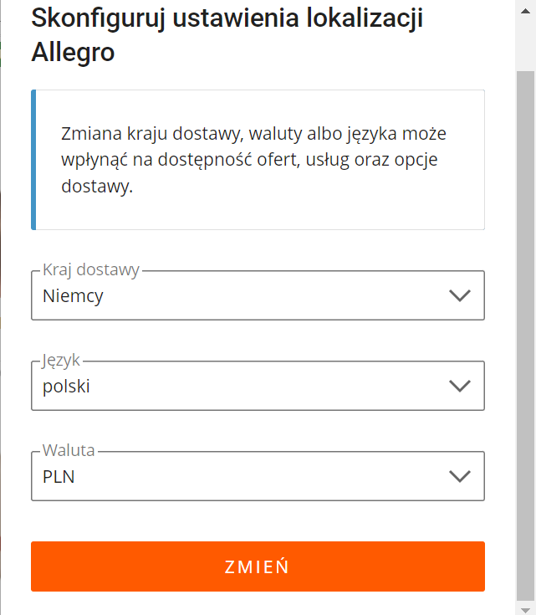Select the PLN value text
This screenshot has height=615, width=536.
pos(59,477)
